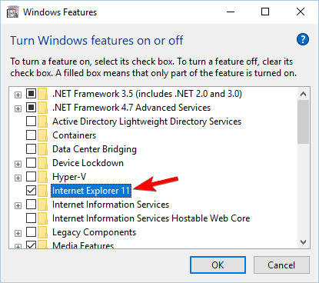The width and height of the screenshot is (319, 283).
Task: Expand the Internet Information Services node
Action: 18,205
